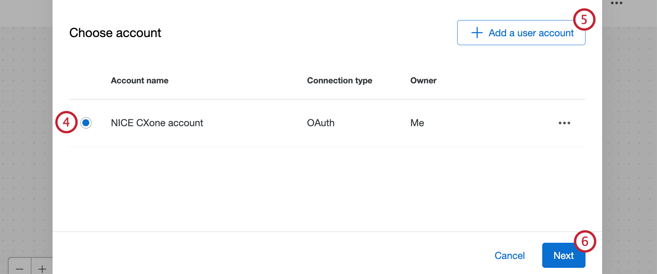Click the Owner column header
The height and width of the screenshot is (274, 657).
point(423,81)
